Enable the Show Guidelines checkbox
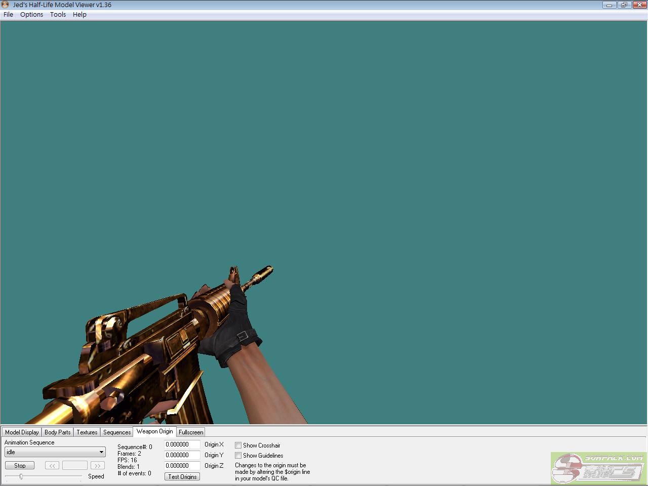This screenshot has width=648, height=486. [x=238, y=456]
